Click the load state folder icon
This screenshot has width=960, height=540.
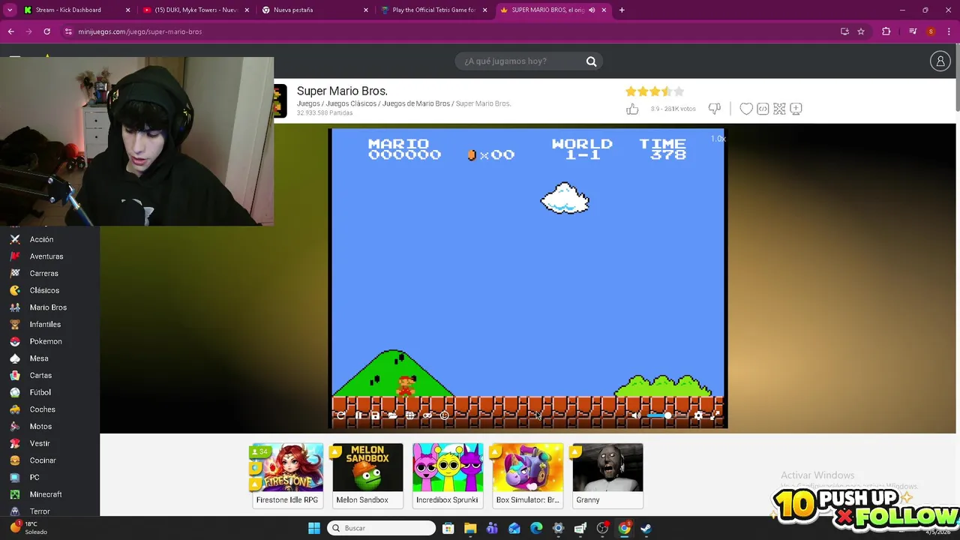point(392,415)
